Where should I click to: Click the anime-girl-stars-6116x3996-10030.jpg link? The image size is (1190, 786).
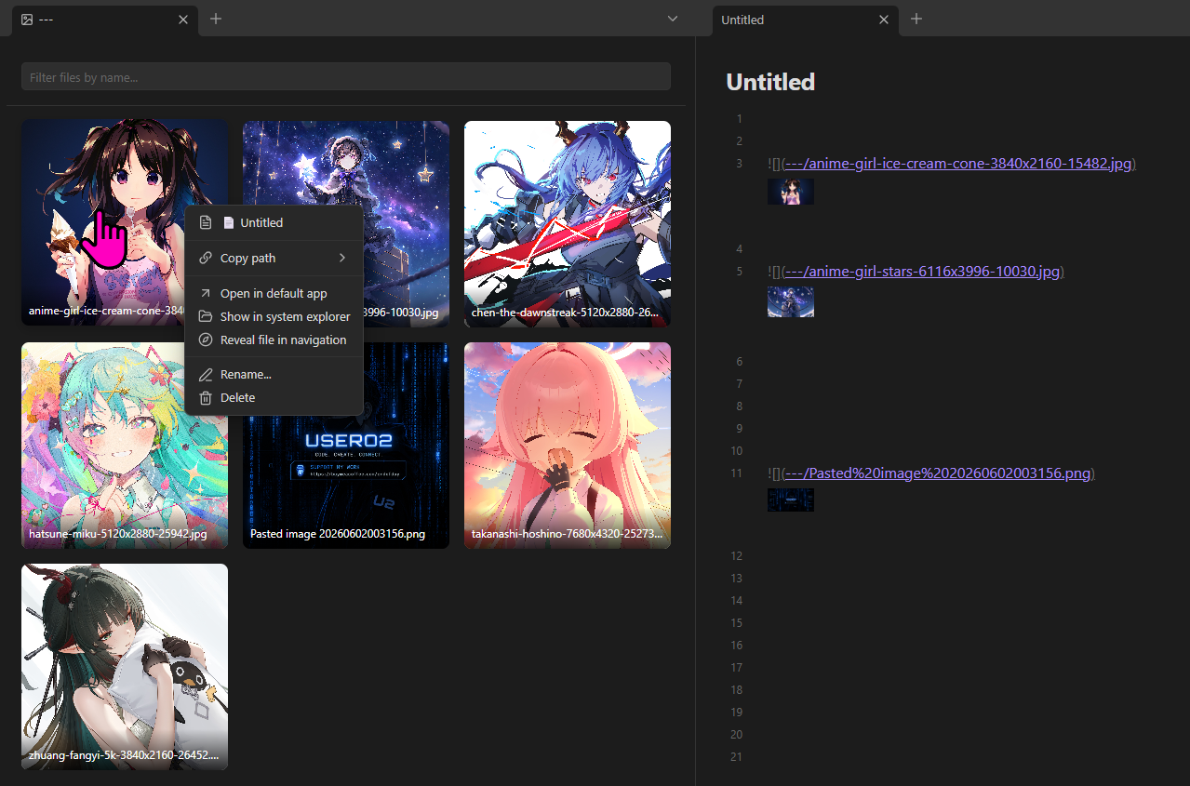(x=922, y=272)
